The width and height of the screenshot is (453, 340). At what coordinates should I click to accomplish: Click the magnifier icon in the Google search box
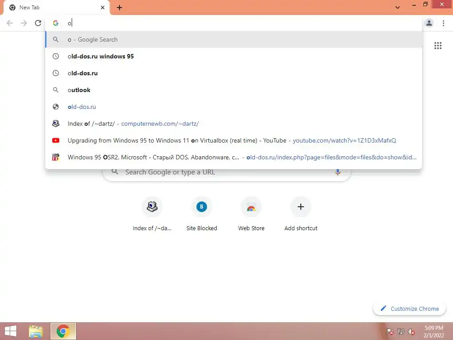coord(115,172)
